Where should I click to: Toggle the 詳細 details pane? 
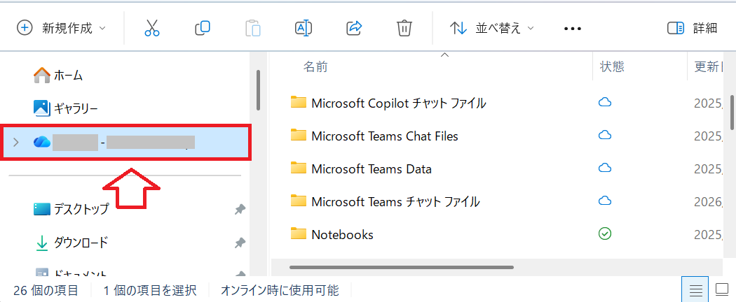[692, 28]
